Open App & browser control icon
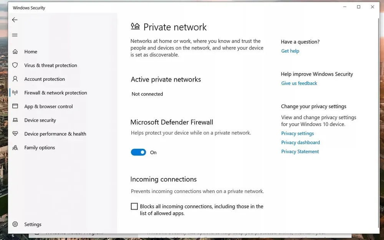This screenshot has height=240, width=384. pos(15,106)
